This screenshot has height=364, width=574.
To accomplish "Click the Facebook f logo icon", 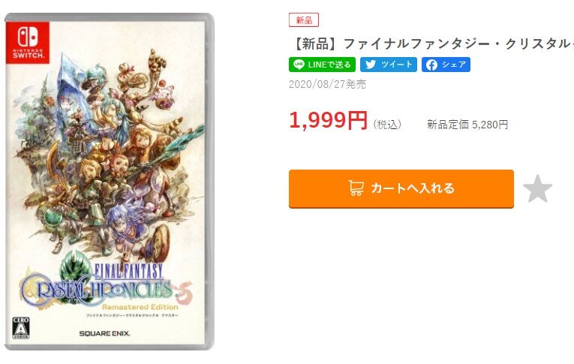I will [x=431, y=65].
